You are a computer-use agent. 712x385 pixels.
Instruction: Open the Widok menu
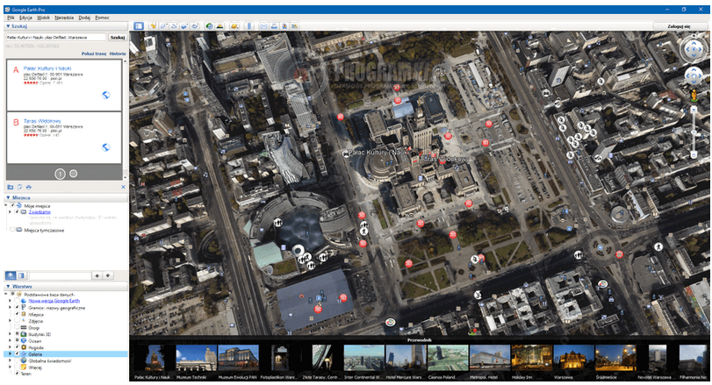coord(43,18)
